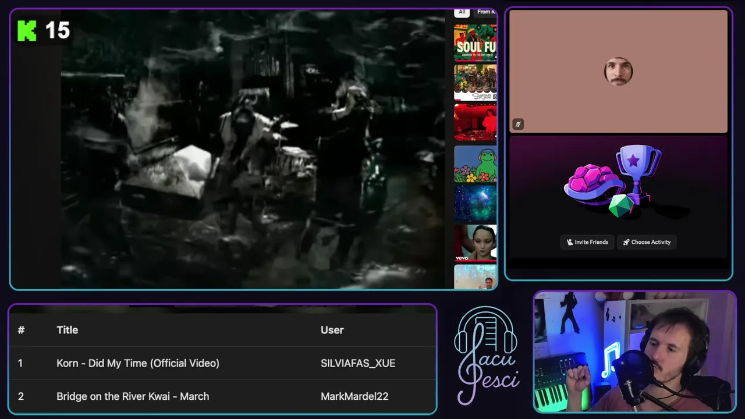Click the Title column header
This screenshot has height=419, width=745.
tap(67, 330)
